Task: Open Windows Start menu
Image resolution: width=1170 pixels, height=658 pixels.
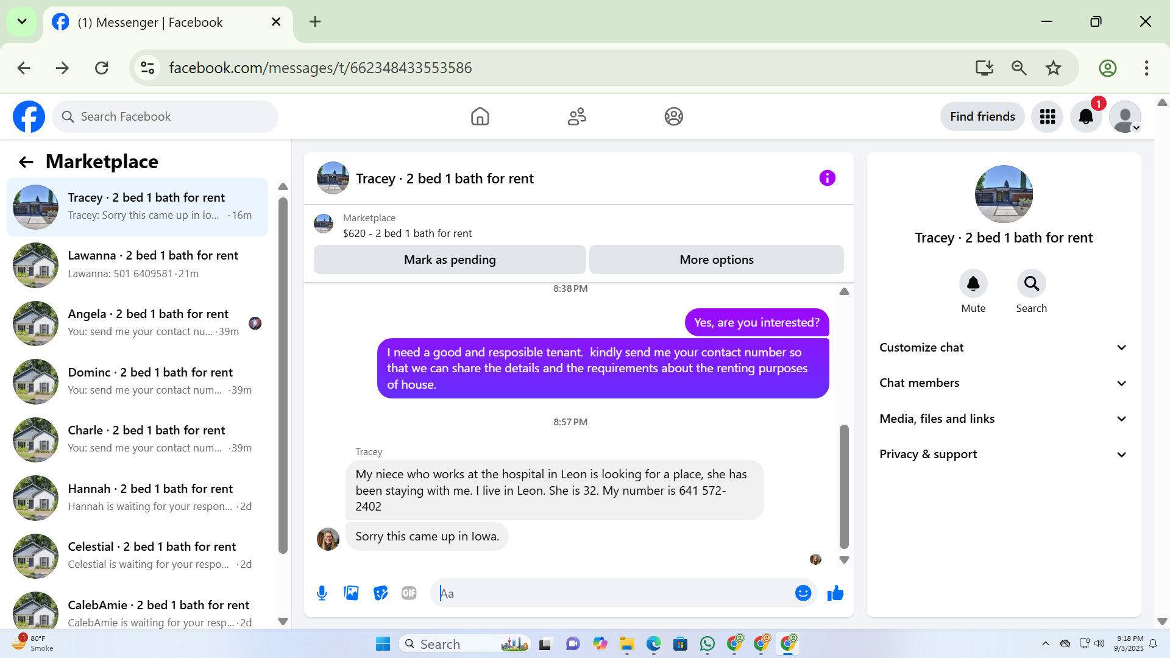Action: (383, 643)
